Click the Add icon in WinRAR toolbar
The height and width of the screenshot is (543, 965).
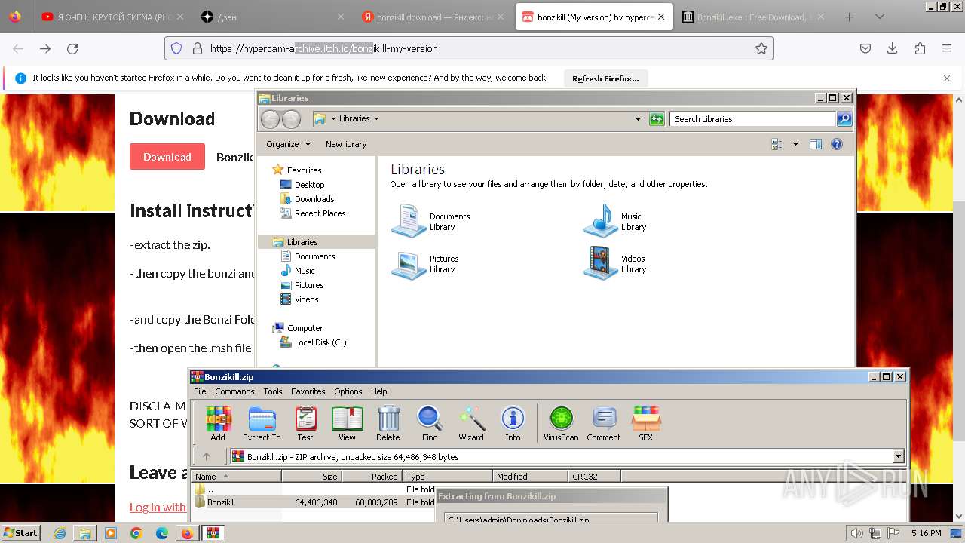218,423
